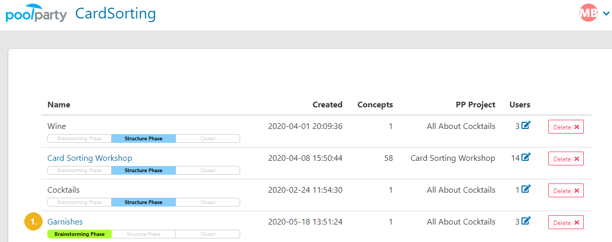This screenshot has height=242, width=612.
Task: Delete the Wine session
Action: click(566, 127)
